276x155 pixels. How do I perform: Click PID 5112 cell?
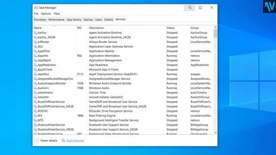click(x=80, y=74)
